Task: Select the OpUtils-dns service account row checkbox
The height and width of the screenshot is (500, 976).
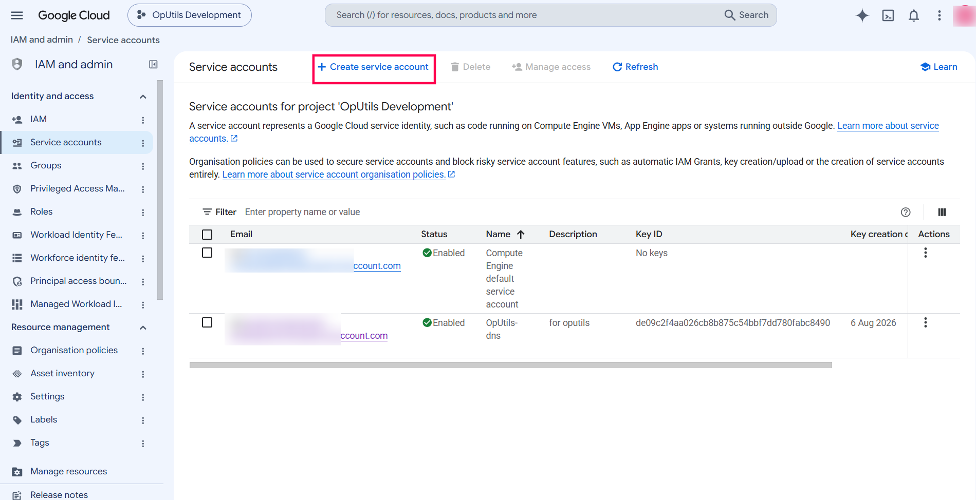Action: (207, 322)
